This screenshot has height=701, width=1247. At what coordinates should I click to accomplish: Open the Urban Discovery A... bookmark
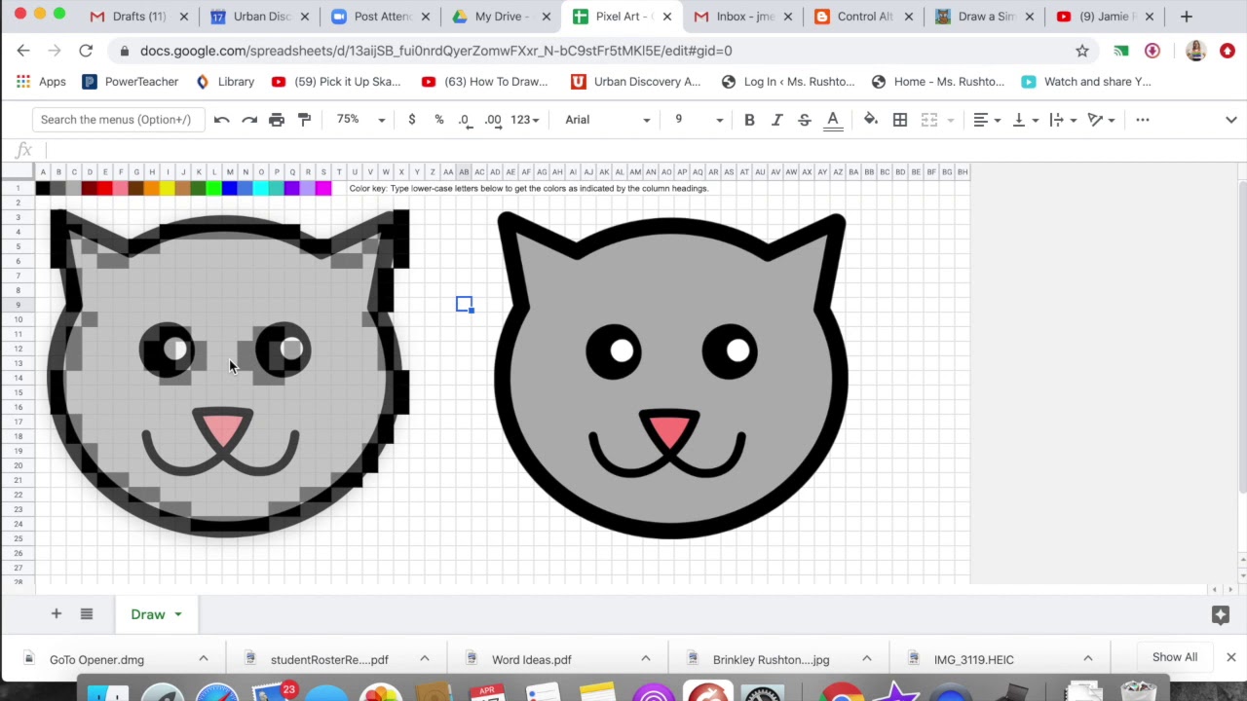tap(635, 82)
